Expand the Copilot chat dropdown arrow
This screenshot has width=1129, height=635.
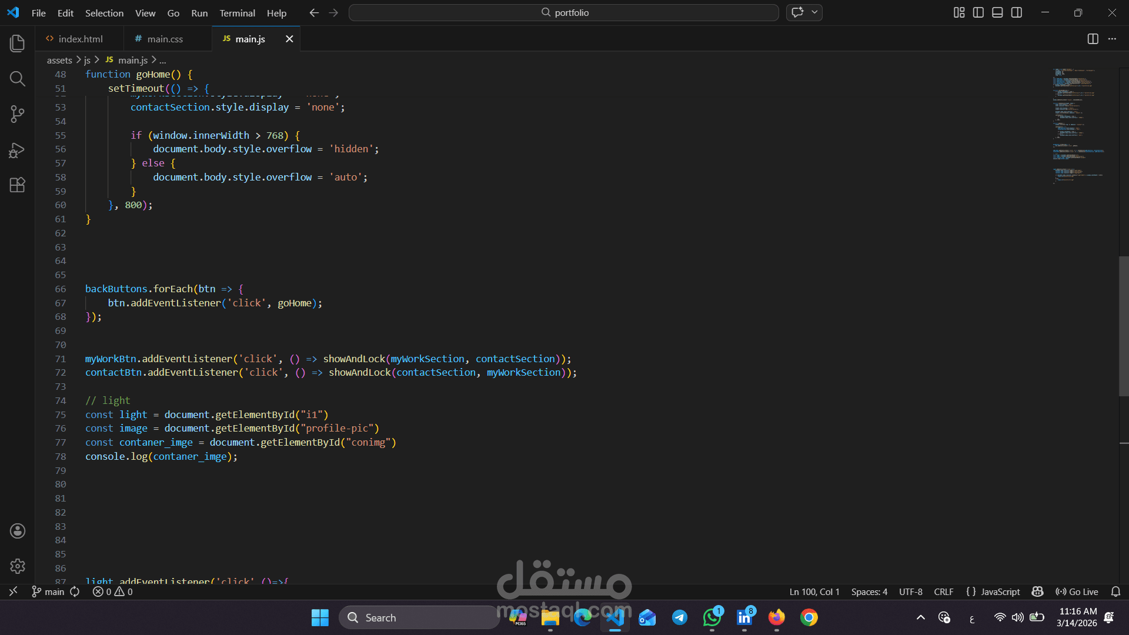(814, 12)
